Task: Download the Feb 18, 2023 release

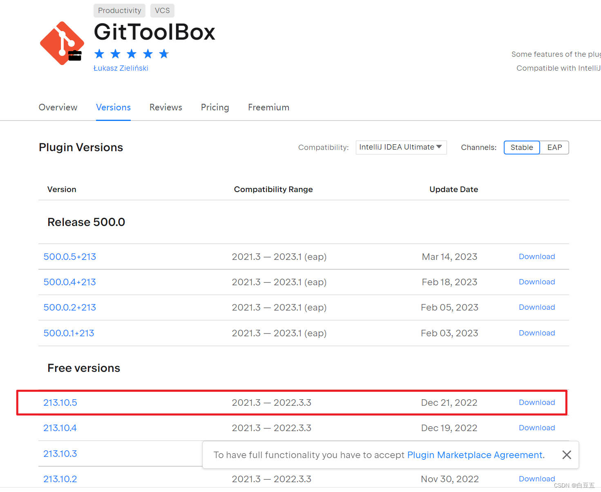Action: pyautogui.click(x=537, y=282)
